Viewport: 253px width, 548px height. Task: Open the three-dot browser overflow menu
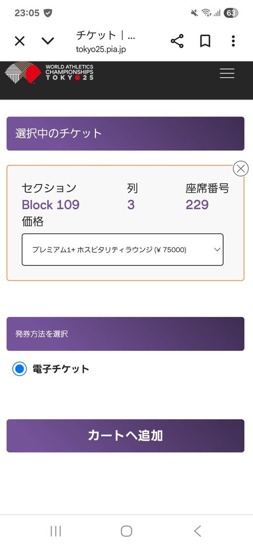click(233, 42)
